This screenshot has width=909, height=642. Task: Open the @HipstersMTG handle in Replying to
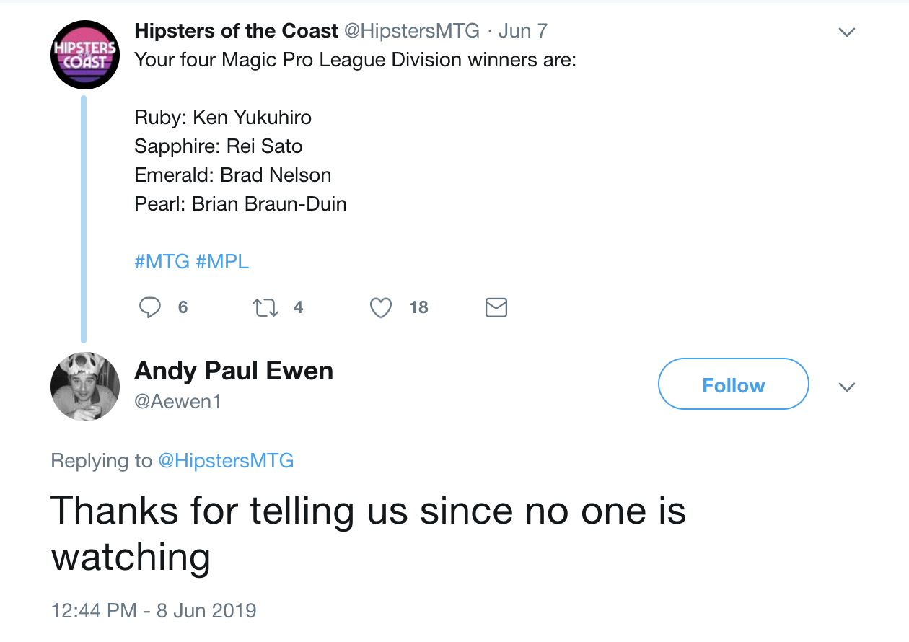[226, 461]
